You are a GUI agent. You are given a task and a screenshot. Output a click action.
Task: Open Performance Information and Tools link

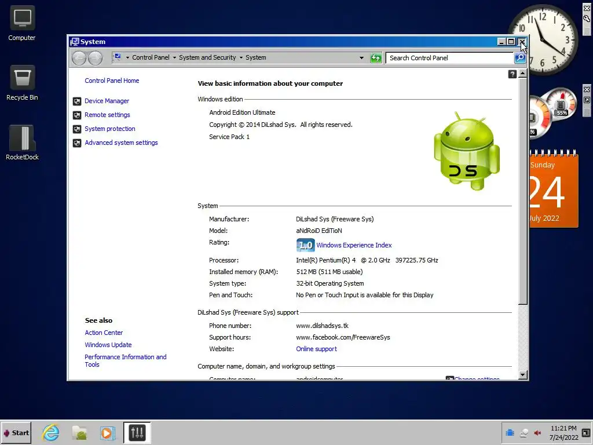point(126,360)
